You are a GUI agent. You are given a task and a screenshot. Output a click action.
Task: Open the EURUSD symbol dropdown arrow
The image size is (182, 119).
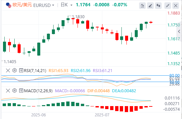(53, 5)
